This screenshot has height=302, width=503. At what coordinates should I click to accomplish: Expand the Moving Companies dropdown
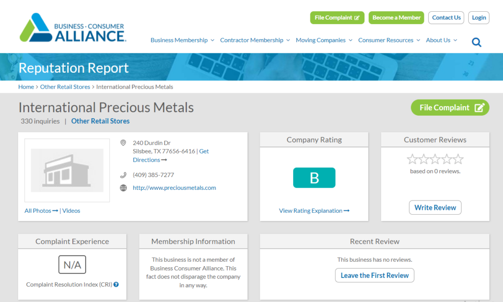click(324, 40)
